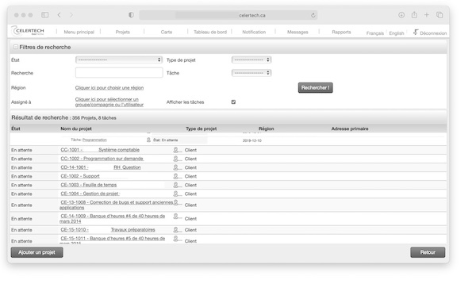The width and height of the screenshot is (476, 303).
Task: Toggle the Afficher les tâches checkbox
Action: 233,102
